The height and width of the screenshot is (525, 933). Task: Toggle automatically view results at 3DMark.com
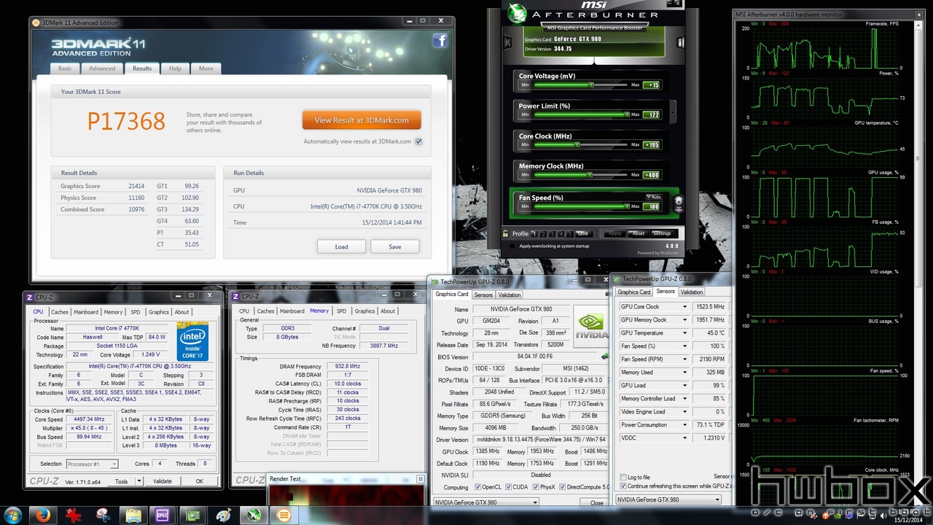(418, 141)
